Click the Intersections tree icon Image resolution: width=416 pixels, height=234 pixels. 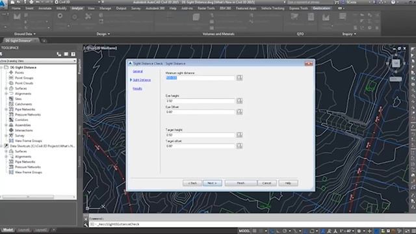click(11, 130)
